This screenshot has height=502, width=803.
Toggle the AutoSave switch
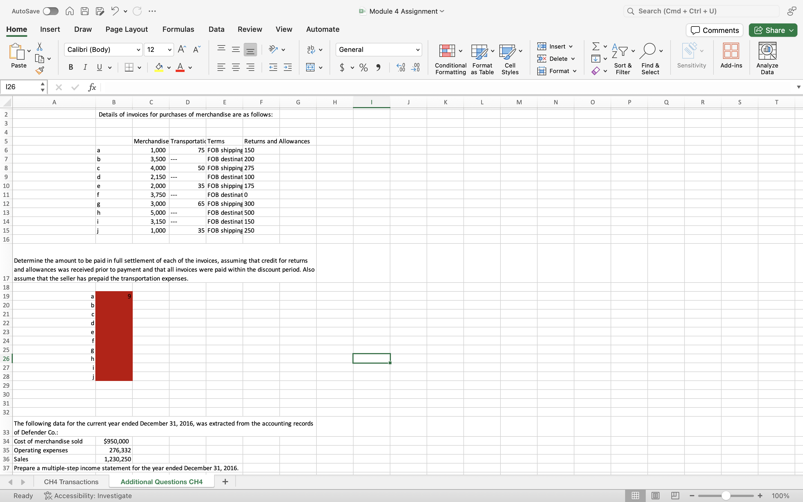click(x=50, y=11)
